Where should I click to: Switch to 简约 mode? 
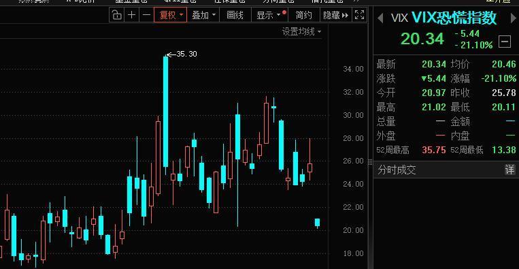pos(303,15)
